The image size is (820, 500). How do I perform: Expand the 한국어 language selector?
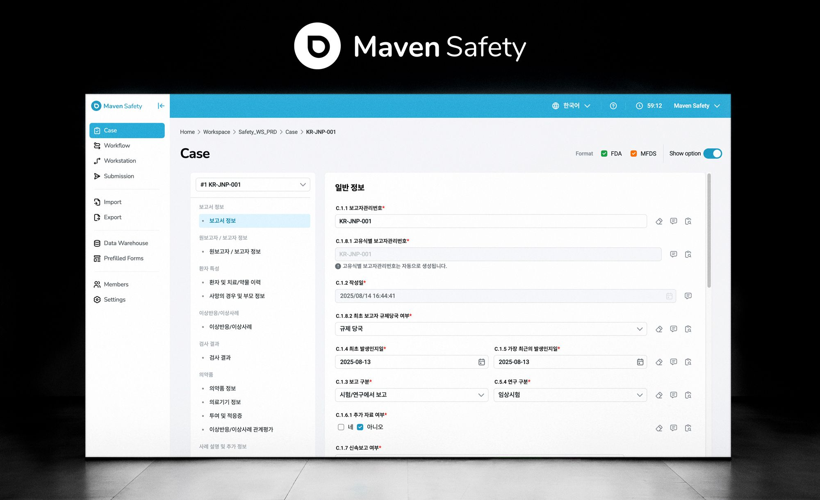(571, 106)
